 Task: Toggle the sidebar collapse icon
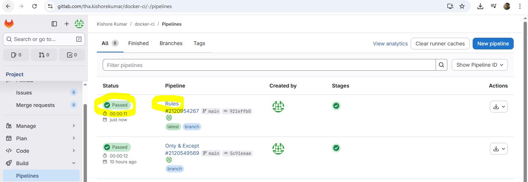pos(54,24)
